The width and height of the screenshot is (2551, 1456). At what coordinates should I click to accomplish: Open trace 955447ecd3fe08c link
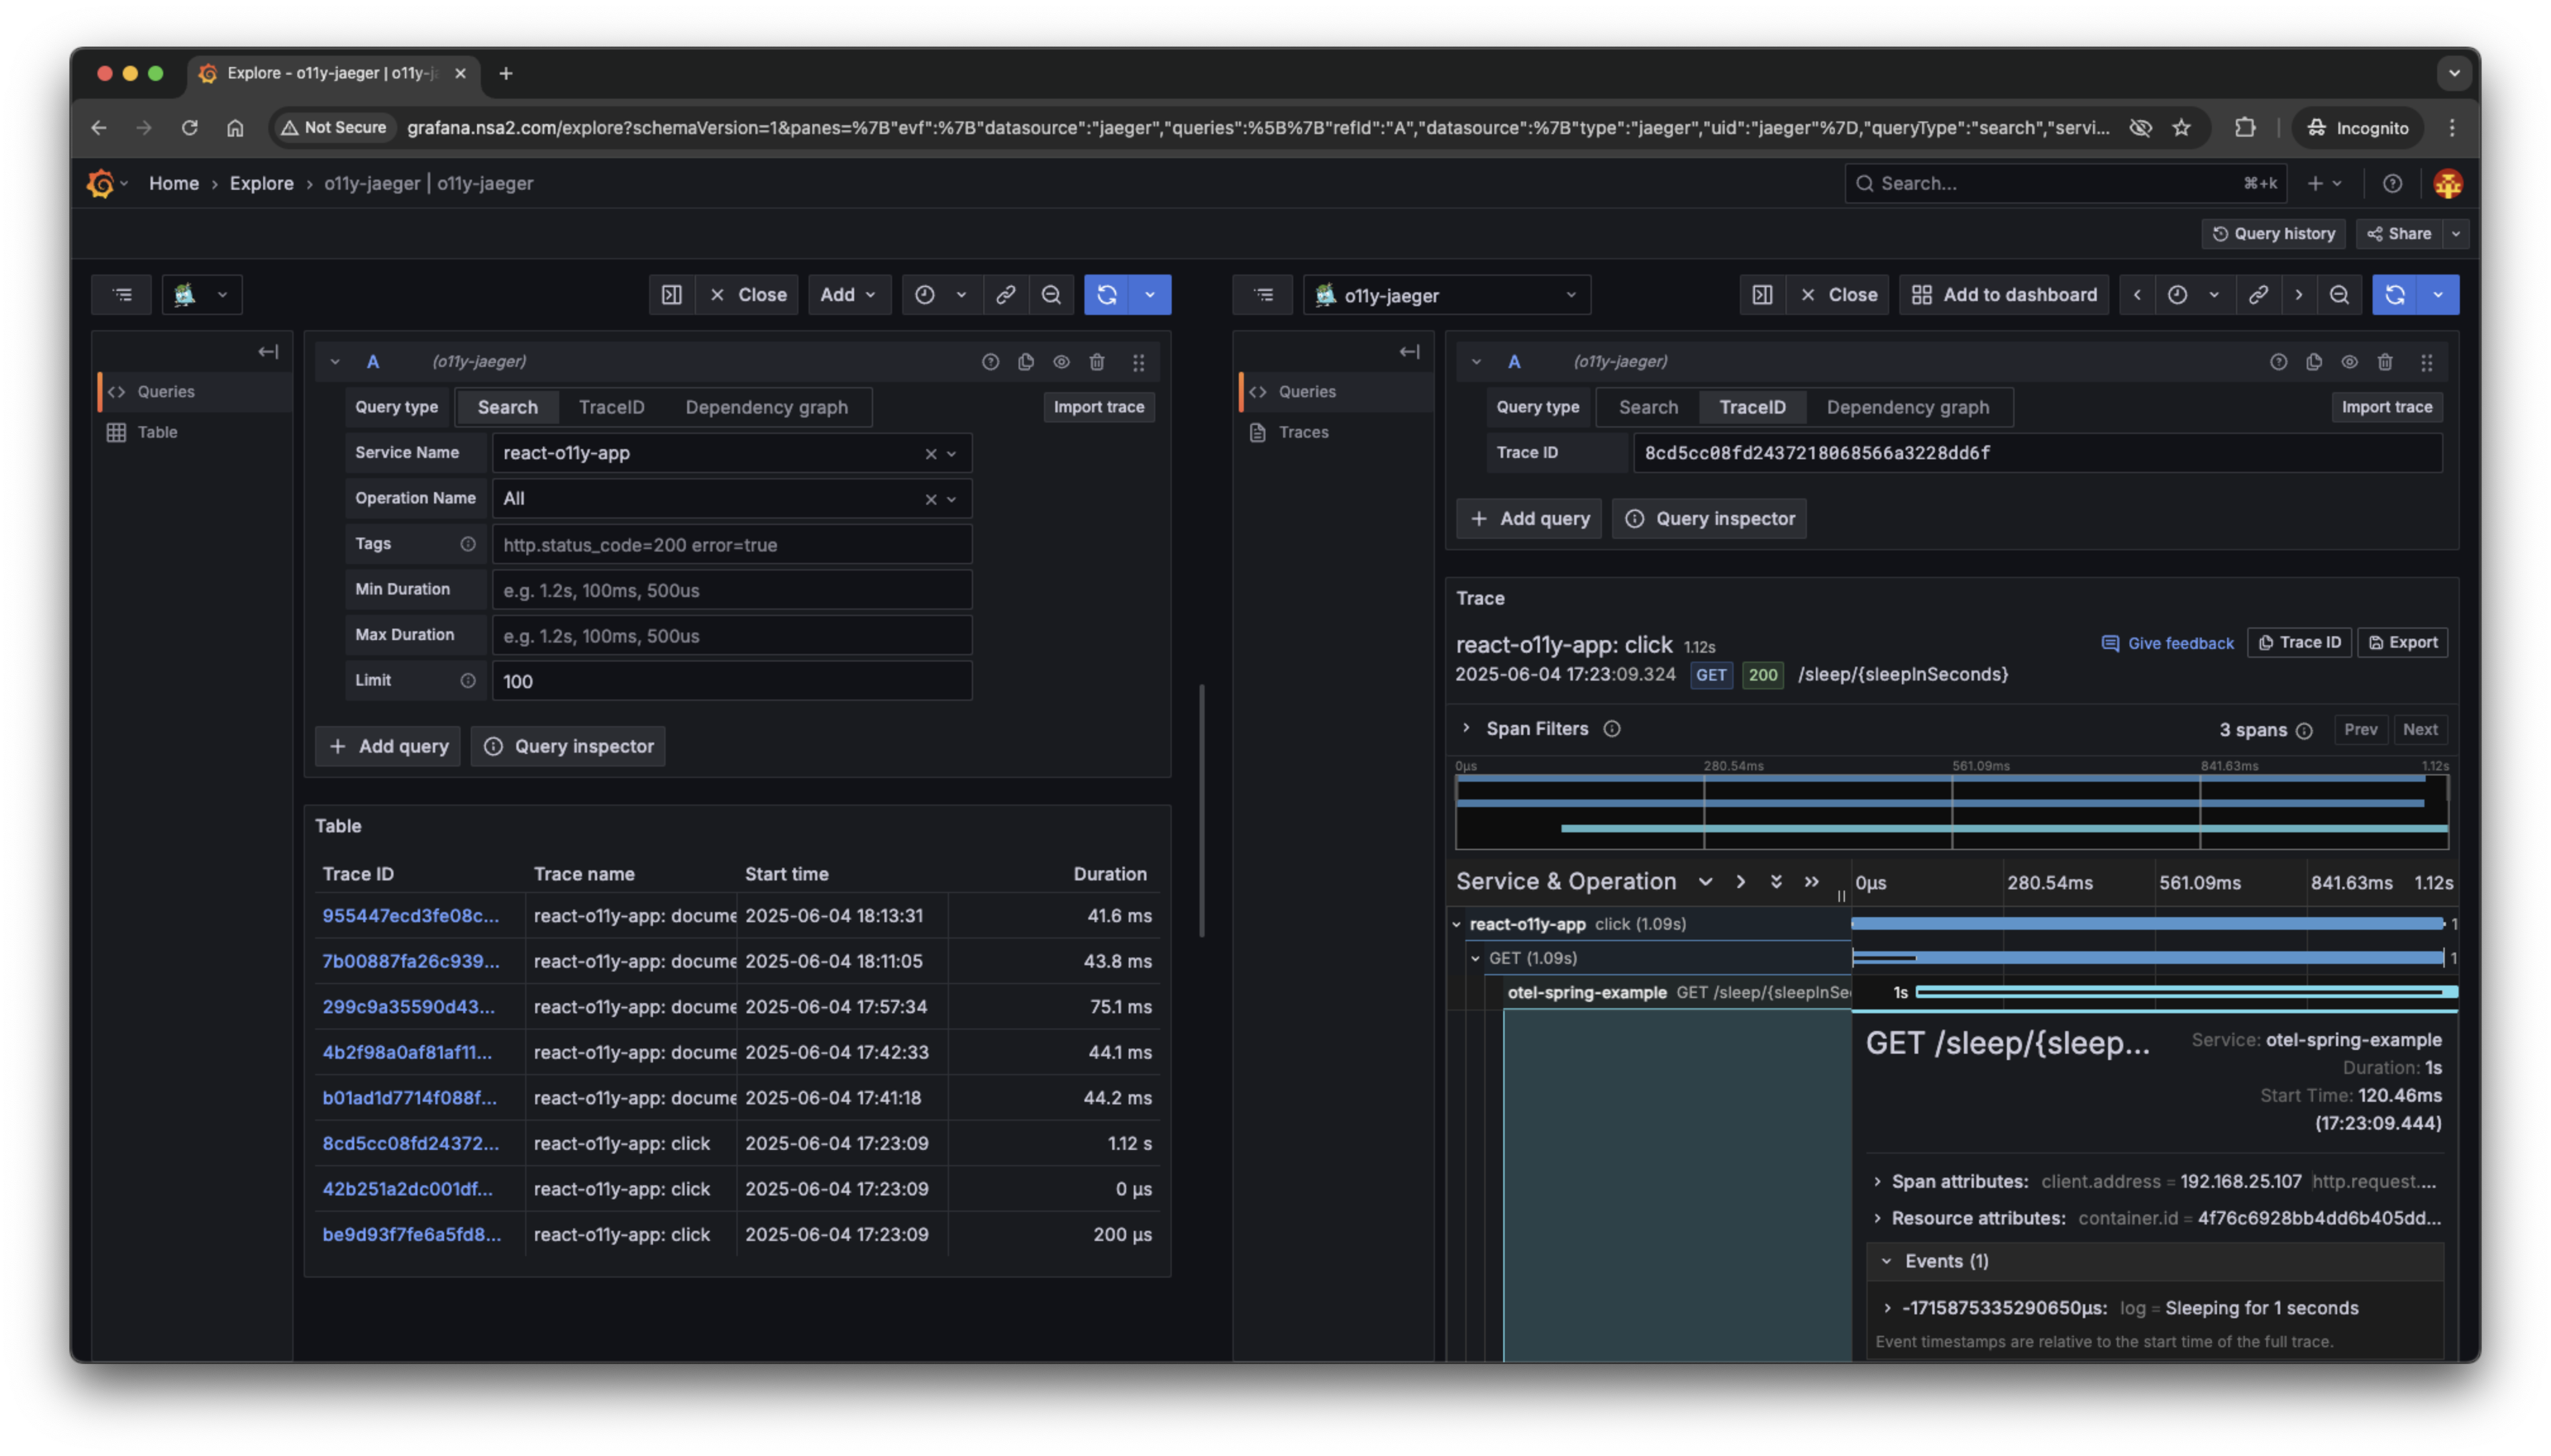(410, 916)
